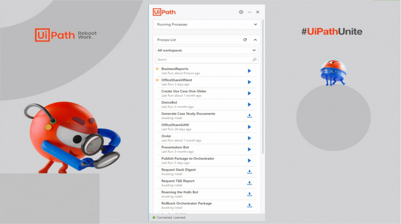Run the OfficeShareGAW process
Image resolution: width=401 pixels, height=224 pixels.
pos(249,127)
